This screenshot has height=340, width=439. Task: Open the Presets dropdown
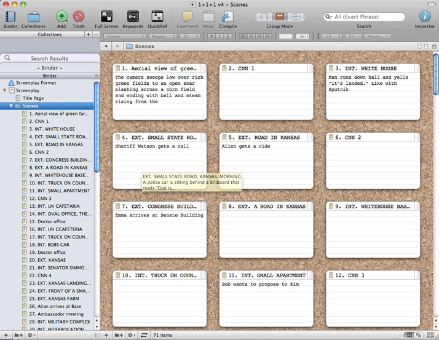(x=377, y=36)
